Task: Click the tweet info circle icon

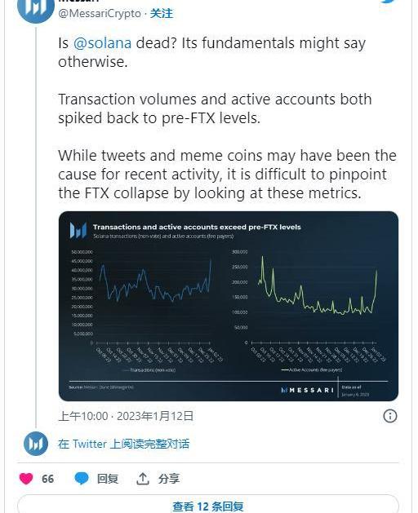Action: click(389, 416)
